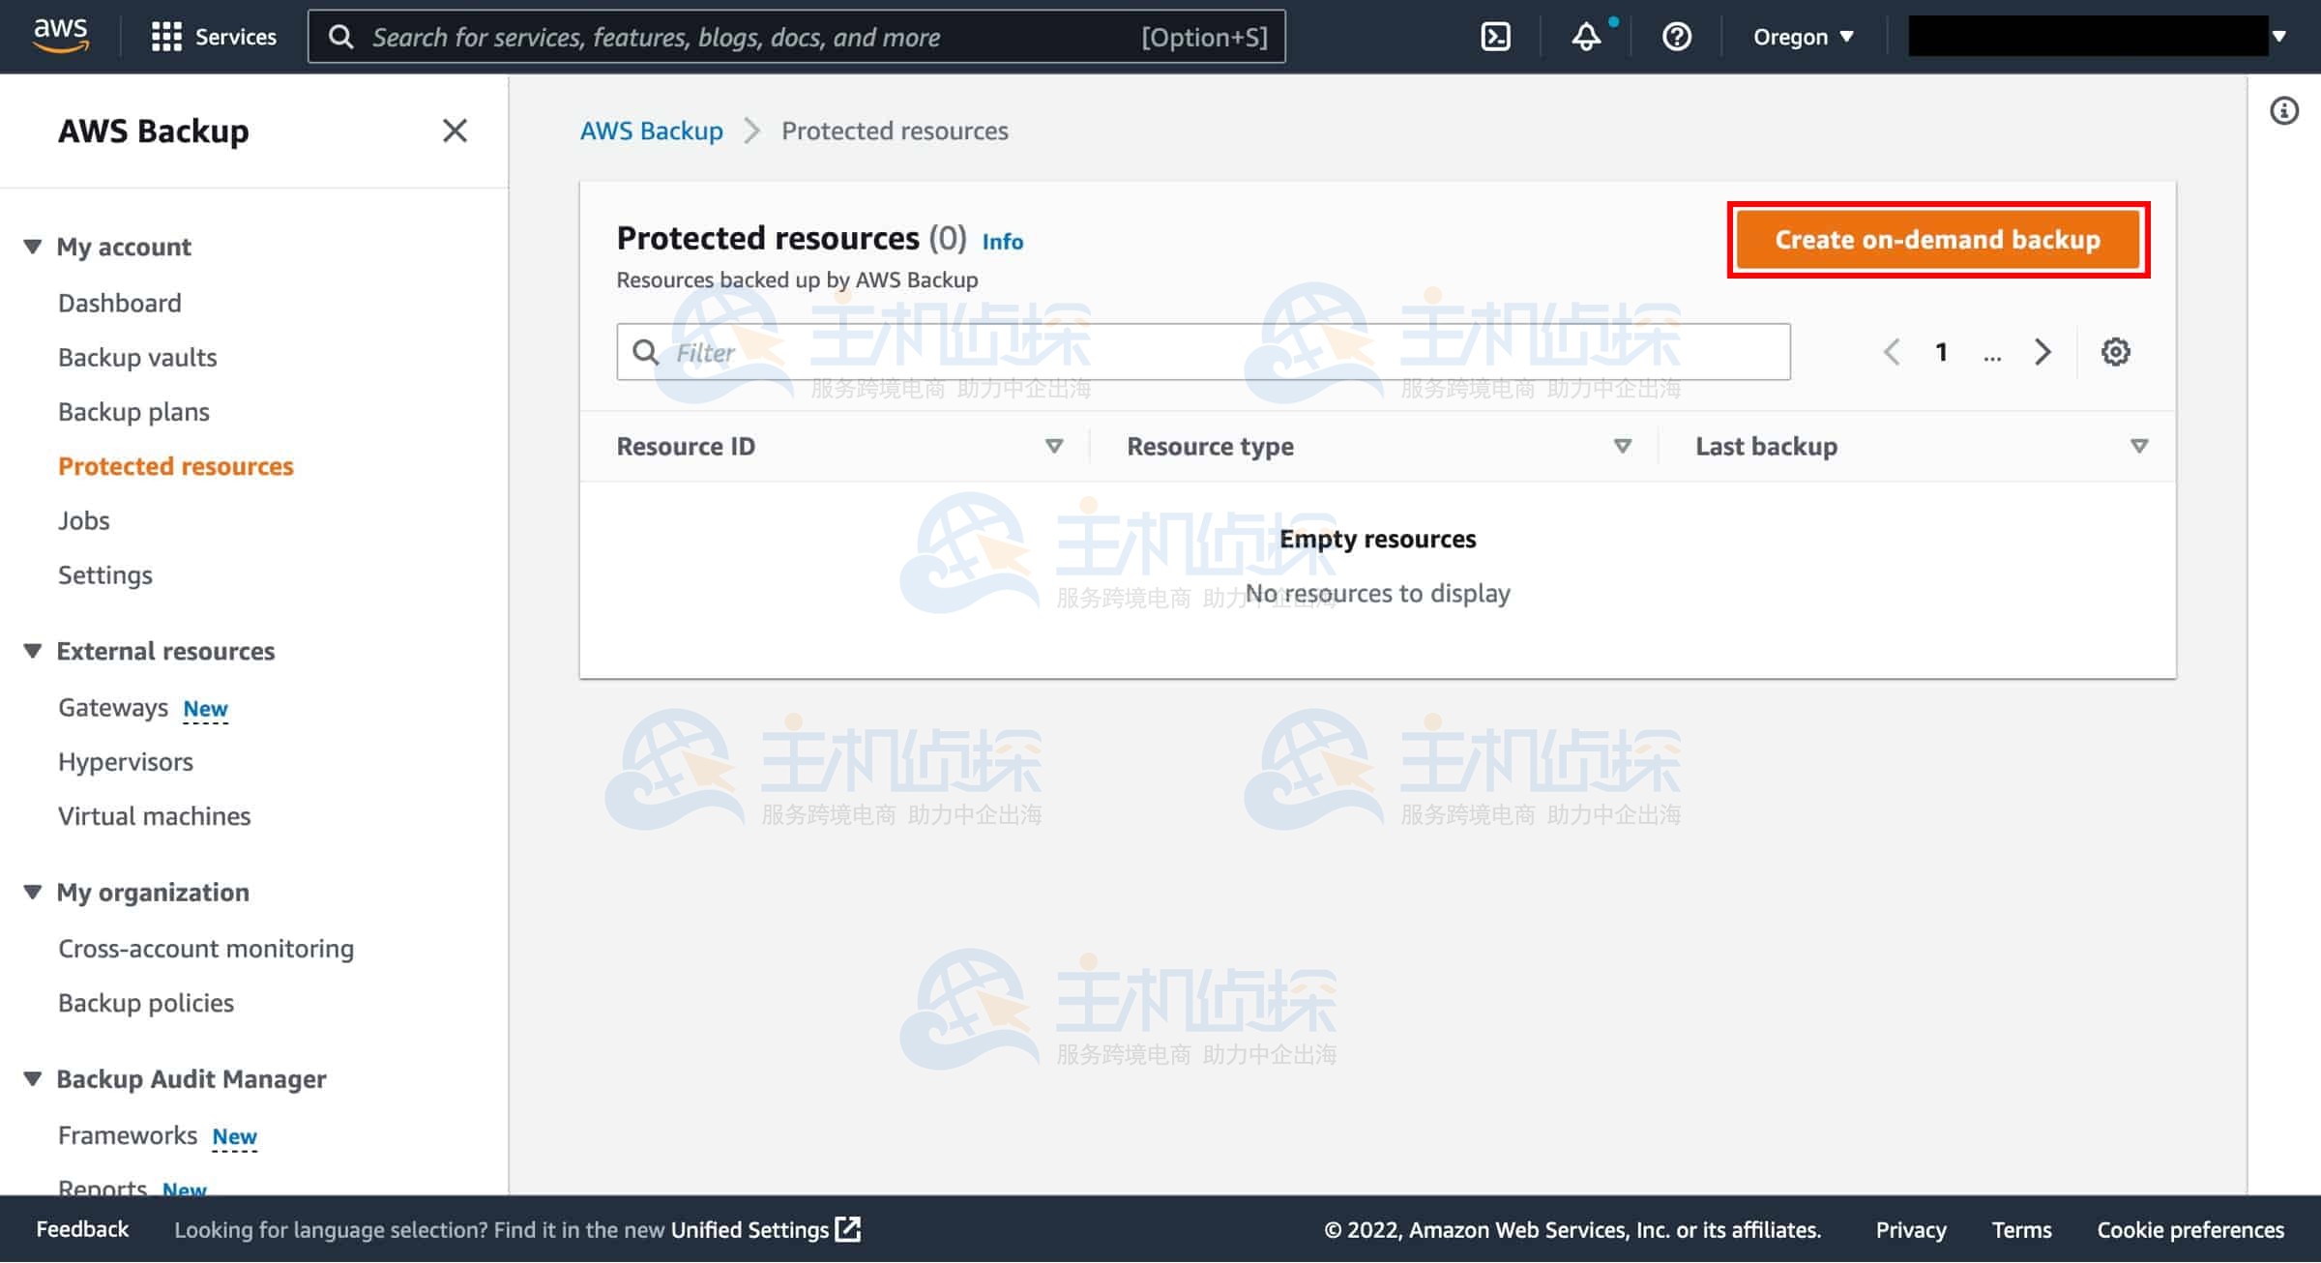2321x1263 pixels.
Task: Click the AWS Backup breadcrumb link
Action: pos(652,131)
